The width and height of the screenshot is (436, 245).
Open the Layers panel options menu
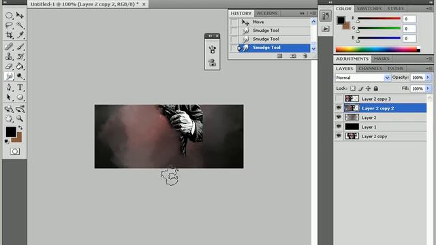429,68
